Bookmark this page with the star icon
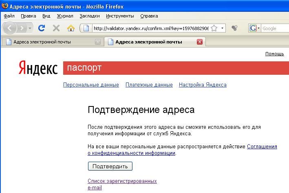Screen dimensions: 289x193 214,28
